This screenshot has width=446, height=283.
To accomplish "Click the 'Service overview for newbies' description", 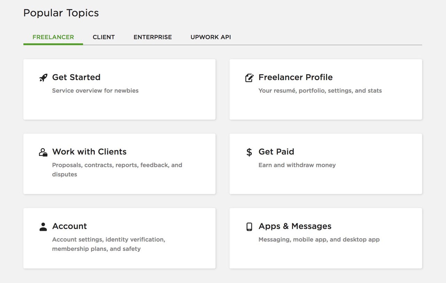I will pyautogui.click(x=95, y=91).
